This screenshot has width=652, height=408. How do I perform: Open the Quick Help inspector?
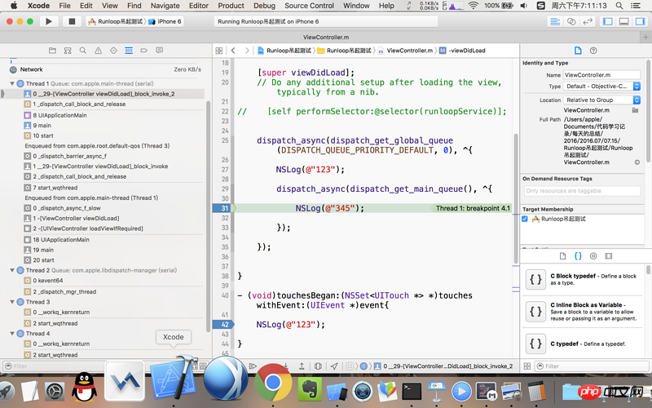pos(594,51)
